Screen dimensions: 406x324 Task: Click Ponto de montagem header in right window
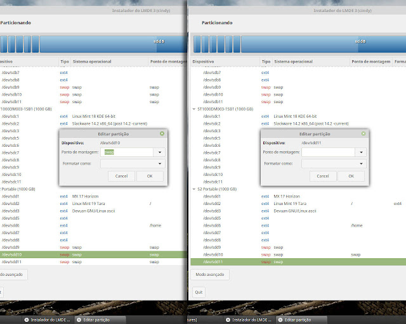click(x=370, y=61)
